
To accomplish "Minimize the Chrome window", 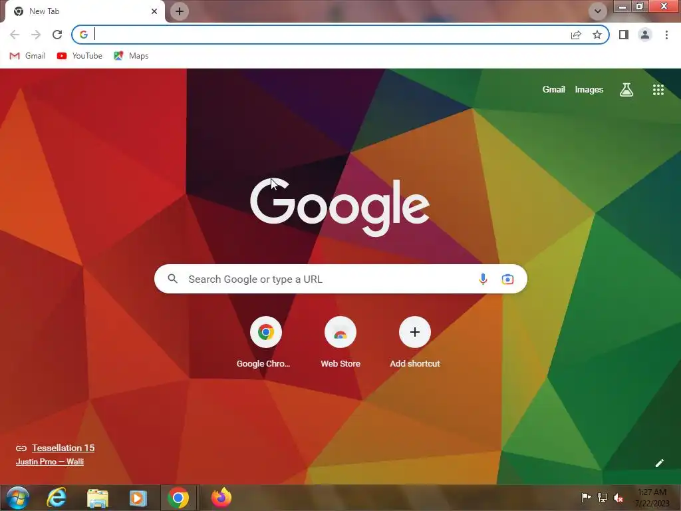I will pyautogui.click(x=622, y=6).
